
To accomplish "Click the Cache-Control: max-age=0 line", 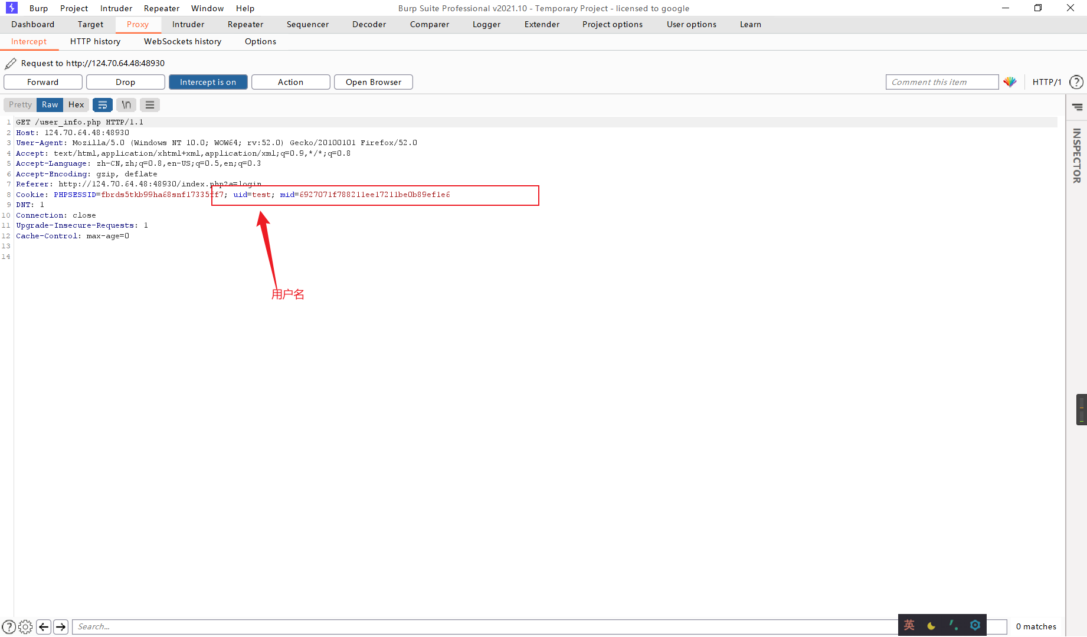I will click(73, 236).
